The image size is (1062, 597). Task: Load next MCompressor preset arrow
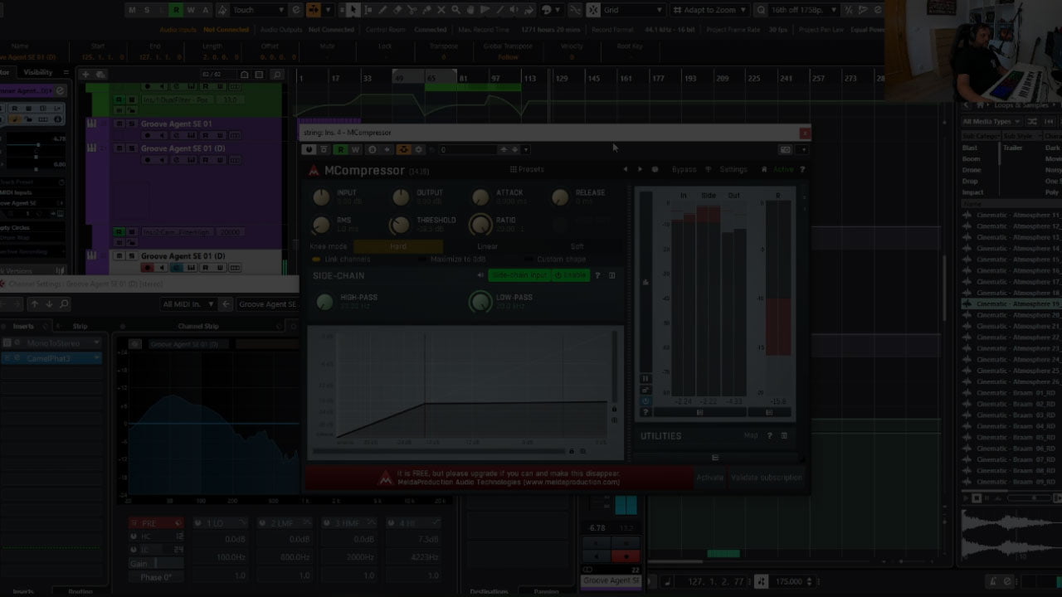(640, 169)
